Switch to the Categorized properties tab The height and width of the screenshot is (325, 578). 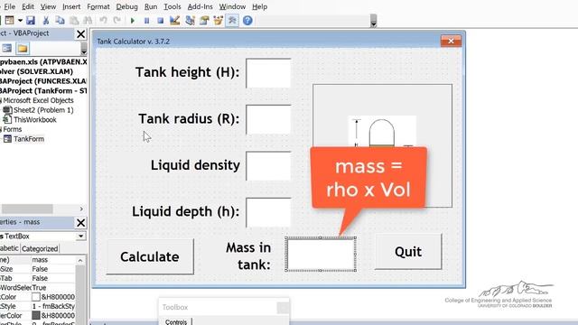[x=40, y=249]
